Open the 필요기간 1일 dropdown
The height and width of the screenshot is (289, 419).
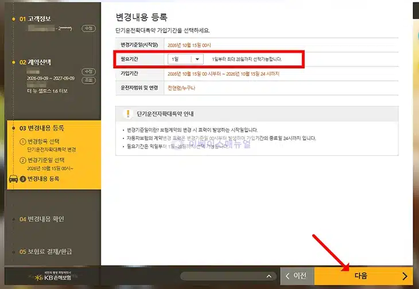tap(185, 59)
